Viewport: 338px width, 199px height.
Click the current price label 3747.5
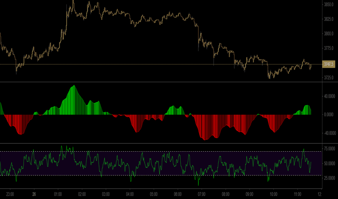pos(329,64)
